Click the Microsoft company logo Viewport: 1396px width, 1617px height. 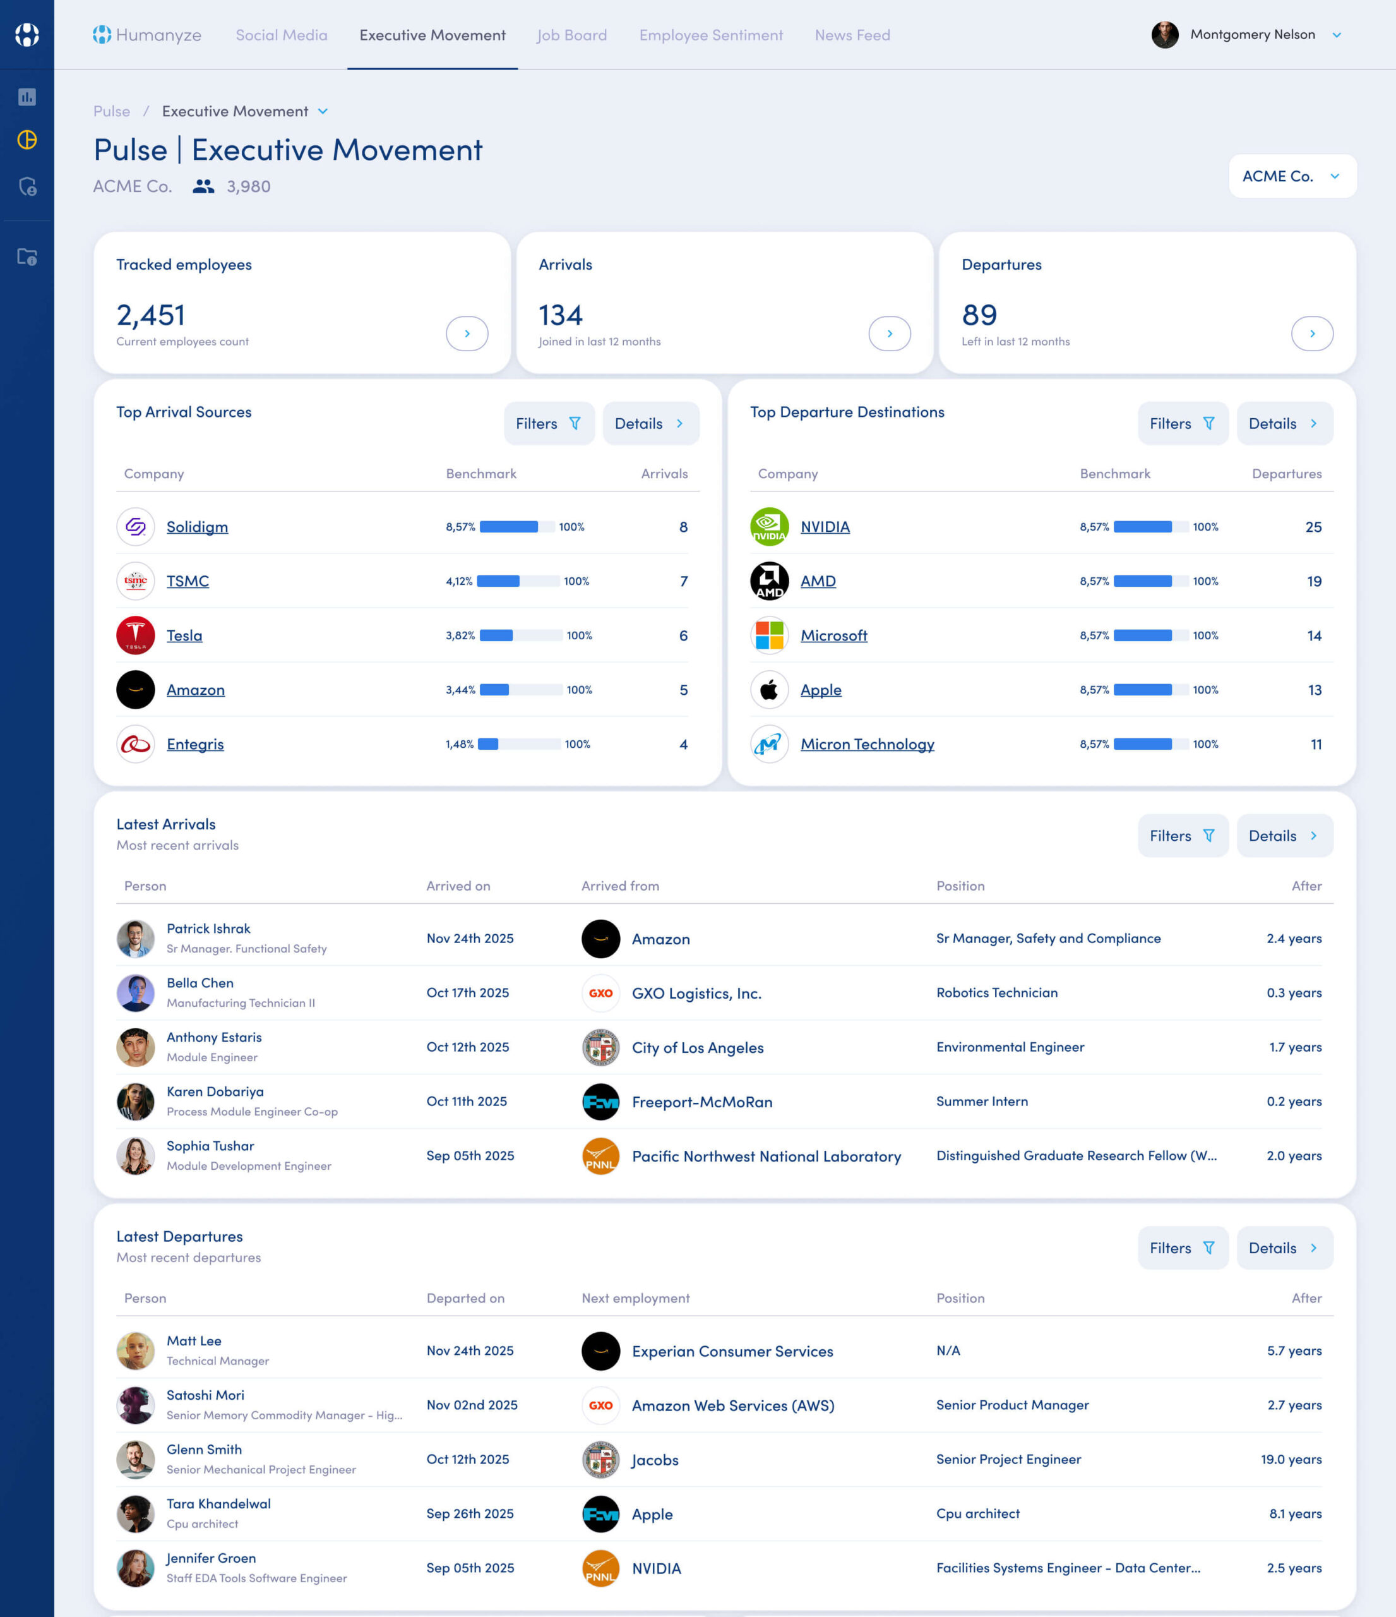point(770,635)
